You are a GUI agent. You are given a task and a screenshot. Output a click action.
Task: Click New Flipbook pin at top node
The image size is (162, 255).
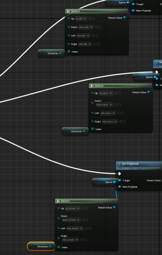pos(133,11)
